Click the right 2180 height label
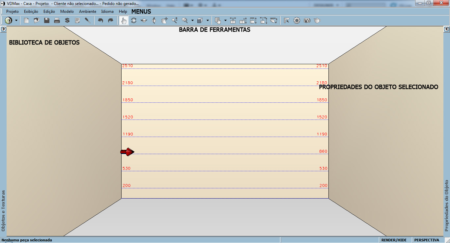 322,83
